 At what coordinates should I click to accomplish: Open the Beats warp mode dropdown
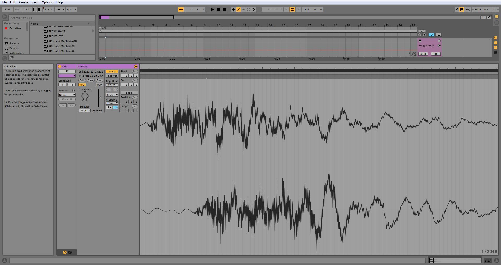112,95
